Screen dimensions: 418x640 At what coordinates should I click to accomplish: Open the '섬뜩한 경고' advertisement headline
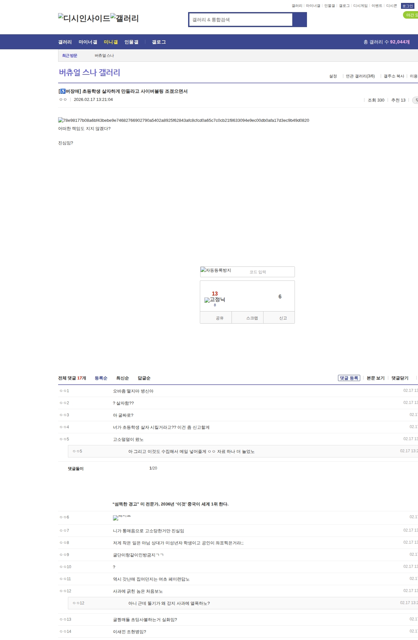(170, 504)
